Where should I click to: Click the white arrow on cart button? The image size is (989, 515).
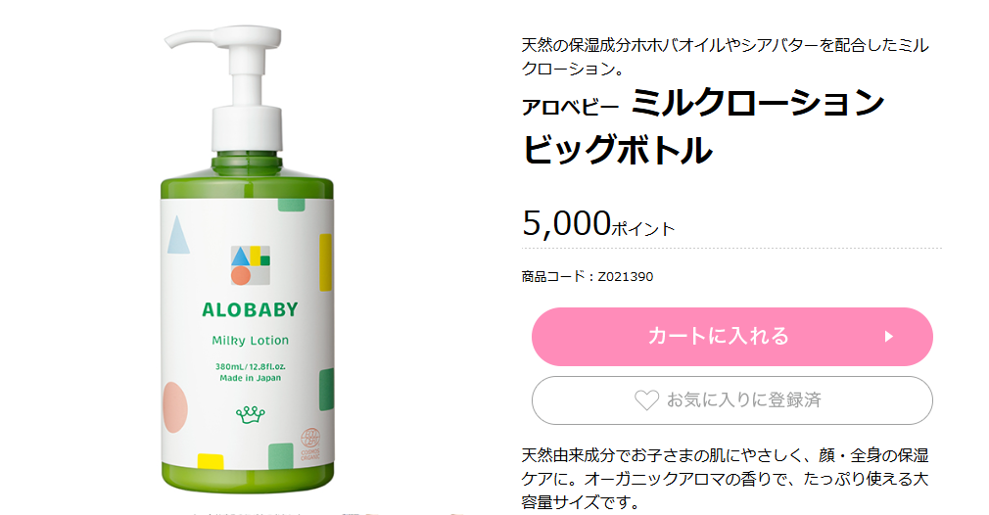pyautogui.click(x=889, y=337)
